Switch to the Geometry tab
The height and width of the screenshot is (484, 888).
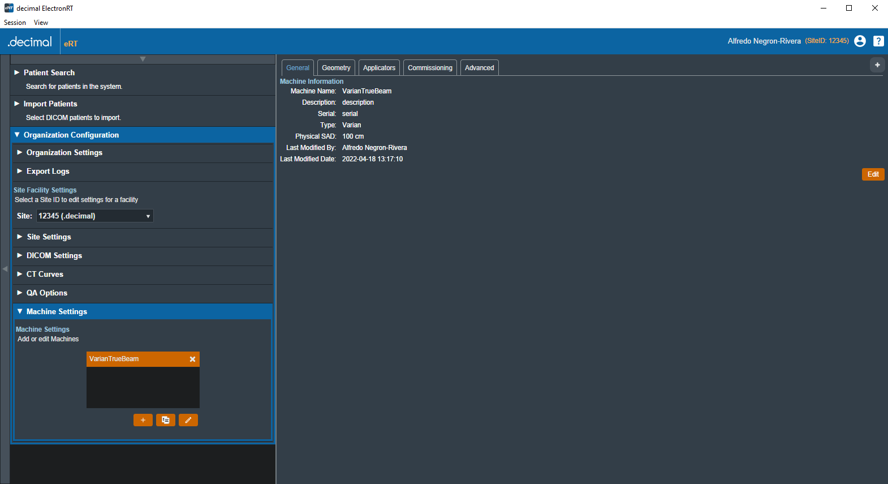point(336,68)
